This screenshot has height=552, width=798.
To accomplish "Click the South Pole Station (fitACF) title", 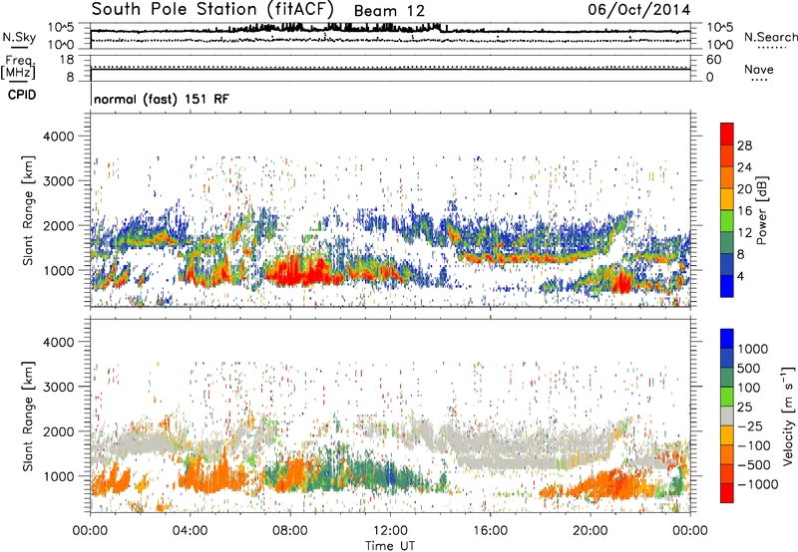I will pyautogui.click(x=212, y=9).
